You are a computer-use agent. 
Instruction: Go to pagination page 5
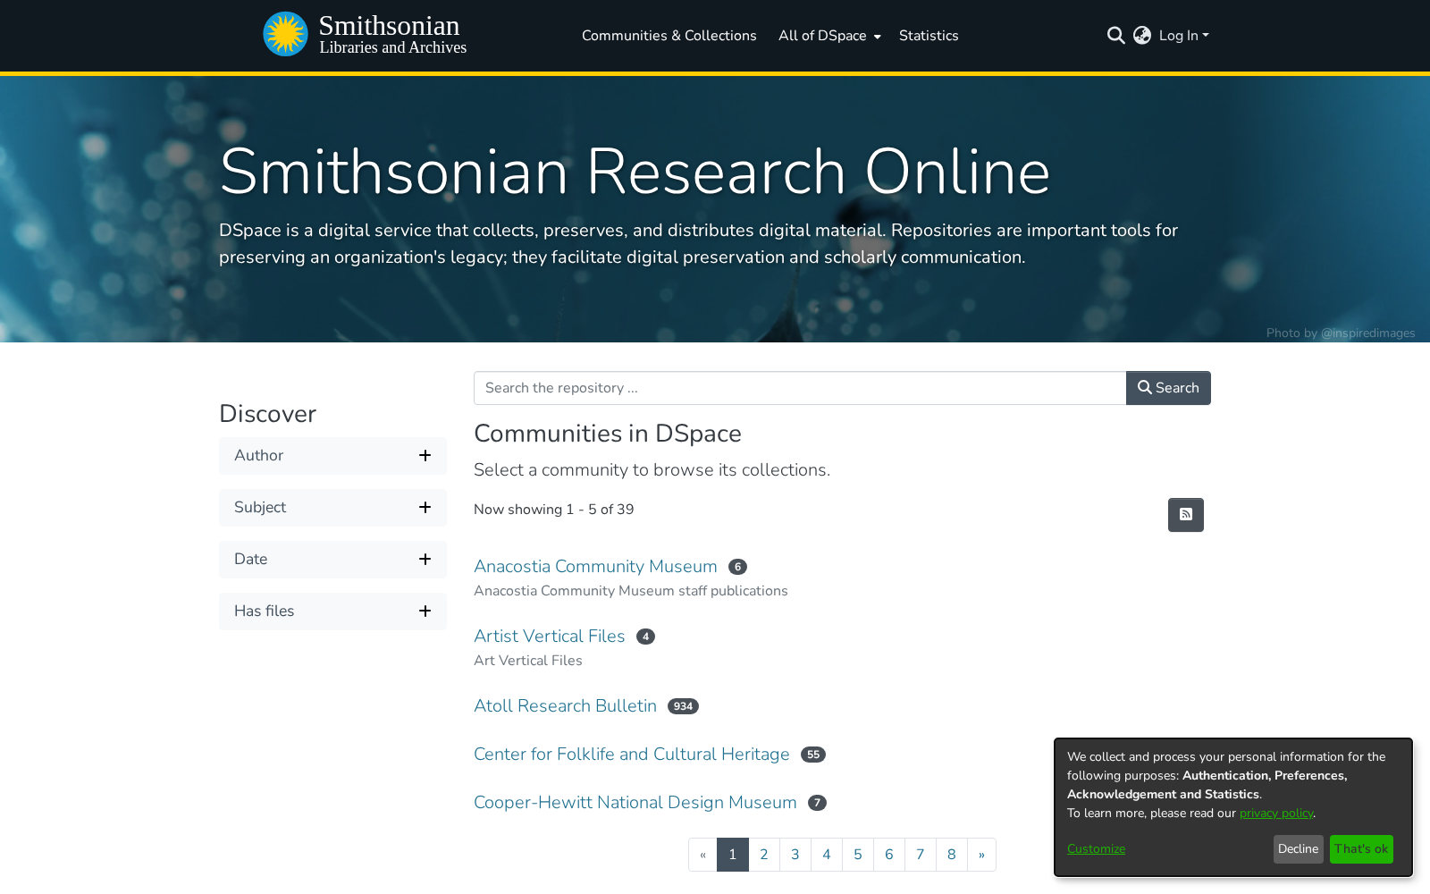point(858,855)
